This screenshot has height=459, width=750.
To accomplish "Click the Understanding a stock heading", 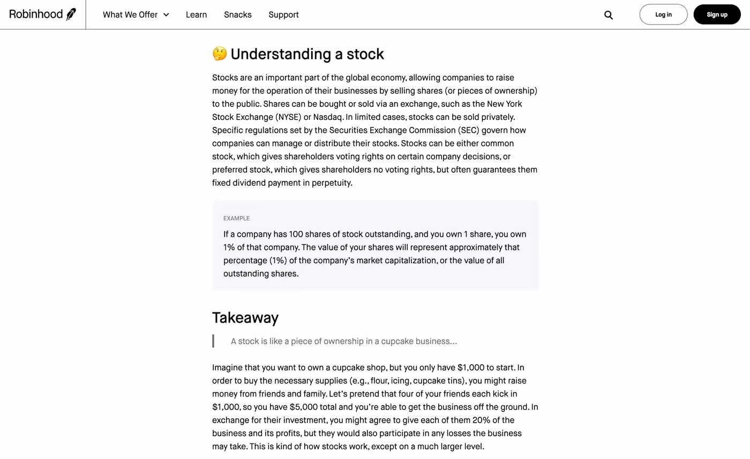I will point(307,54).
